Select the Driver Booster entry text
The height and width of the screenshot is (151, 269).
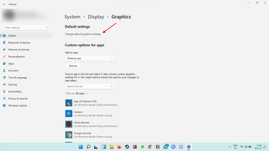click(x=95, y=124)
